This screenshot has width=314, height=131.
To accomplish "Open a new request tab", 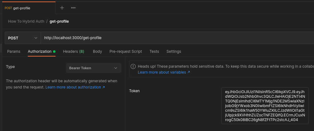I will [62, 8].
